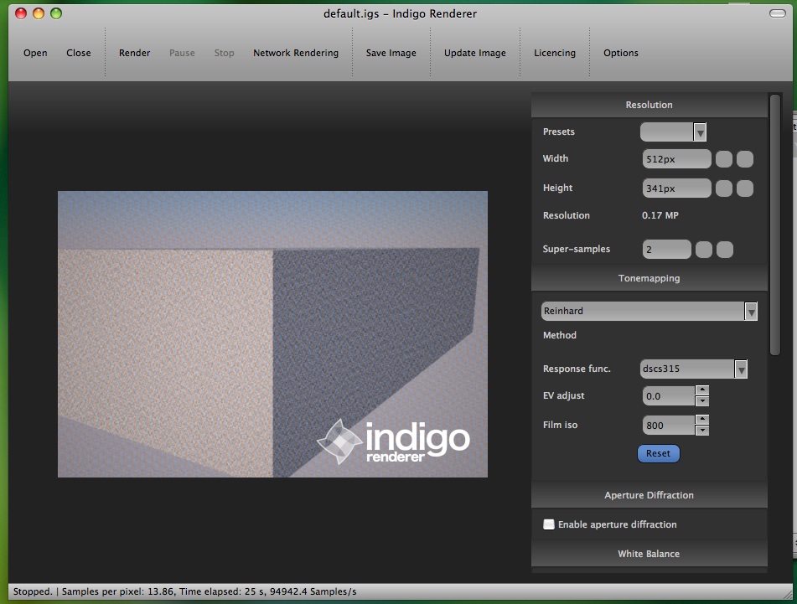
Task: Click Open in the toolbar
Action: (x=35, y=53)
